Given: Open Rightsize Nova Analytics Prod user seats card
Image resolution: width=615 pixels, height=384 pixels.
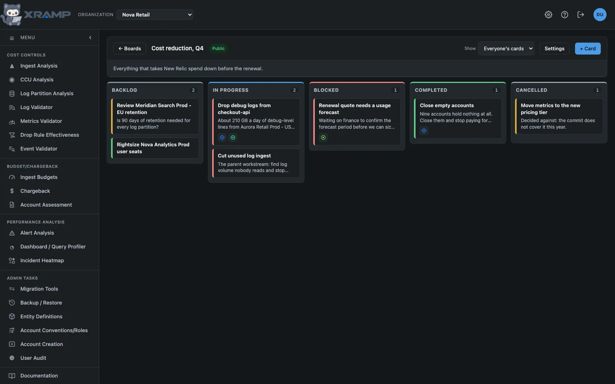Looking at the screenshot, I should point(155,148).
